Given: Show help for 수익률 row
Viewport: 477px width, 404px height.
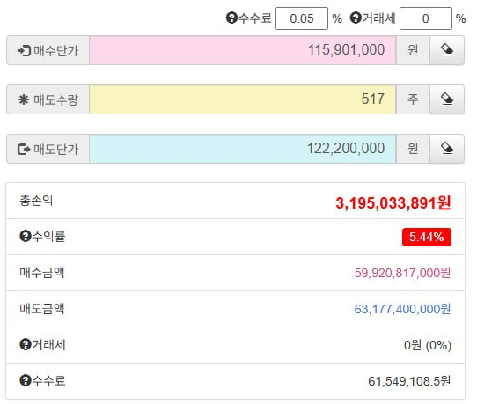Looking at the screenshot, I should tap(26, 236).
